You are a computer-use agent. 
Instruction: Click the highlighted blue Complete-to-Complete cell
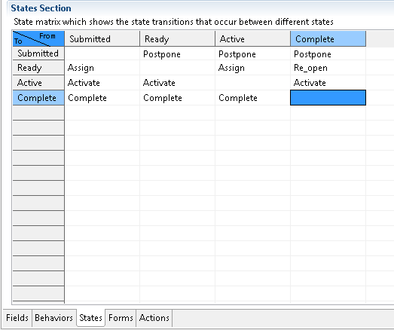[328, 98]
